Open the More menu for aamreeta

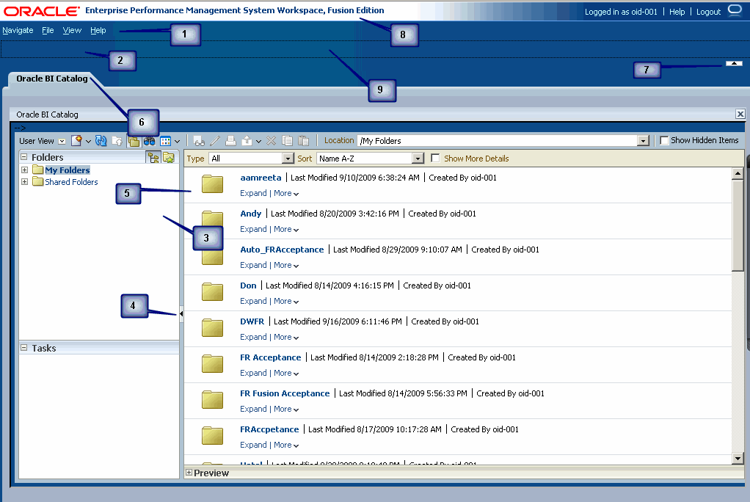click(x=286, y=193)
